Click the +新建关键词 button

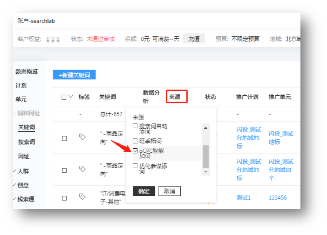(74, 75)
